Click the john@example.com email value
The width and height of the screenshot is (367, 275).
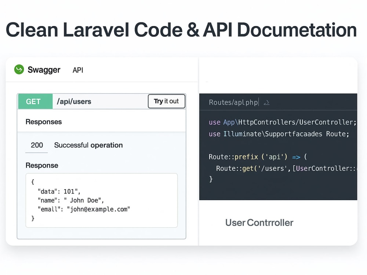[x=98, y=209]
